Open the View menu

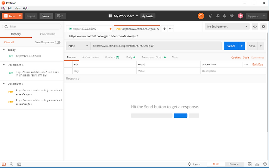tap(18, 9)
